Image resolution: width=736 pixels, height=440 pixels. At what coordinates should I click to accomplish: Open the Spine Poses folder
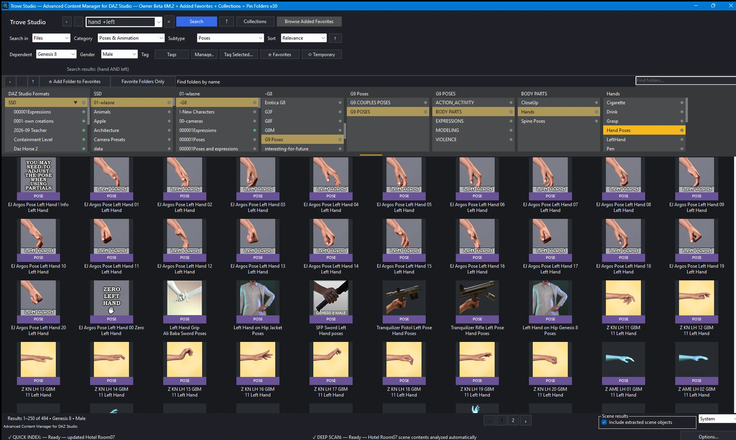559,121
